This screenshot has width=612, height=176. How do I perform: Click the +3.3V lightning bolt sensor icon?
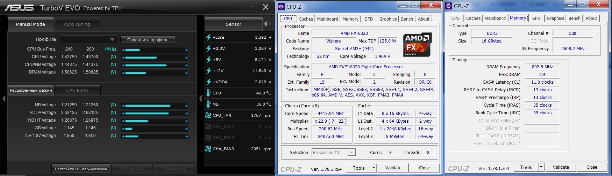click(208, 48)
